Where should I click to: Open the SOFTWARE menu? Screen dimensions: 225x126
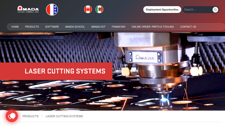point(52,27)
